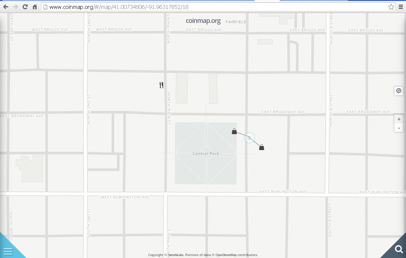406x258 pixels.
Task: Click the compass locate-me button
Action: coord(398,91)
